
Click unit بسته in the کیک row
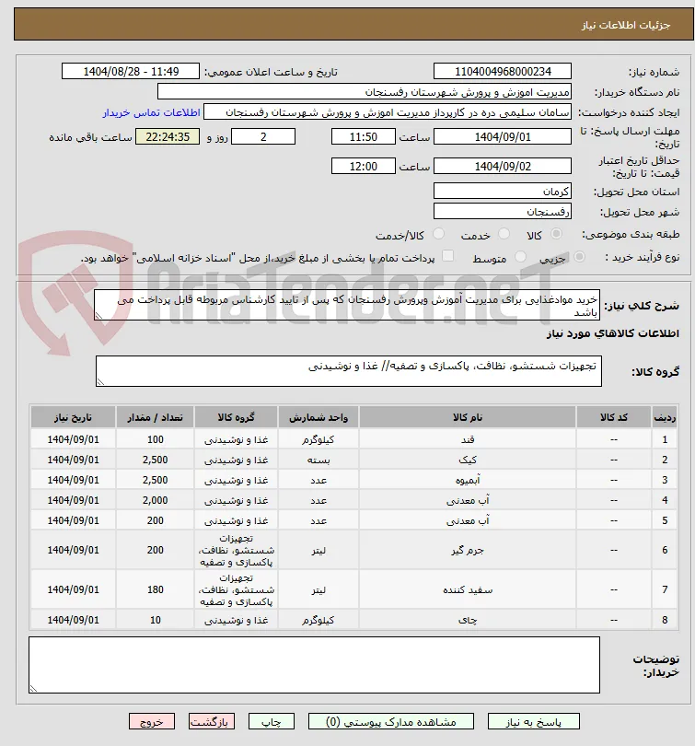point(319,460)
